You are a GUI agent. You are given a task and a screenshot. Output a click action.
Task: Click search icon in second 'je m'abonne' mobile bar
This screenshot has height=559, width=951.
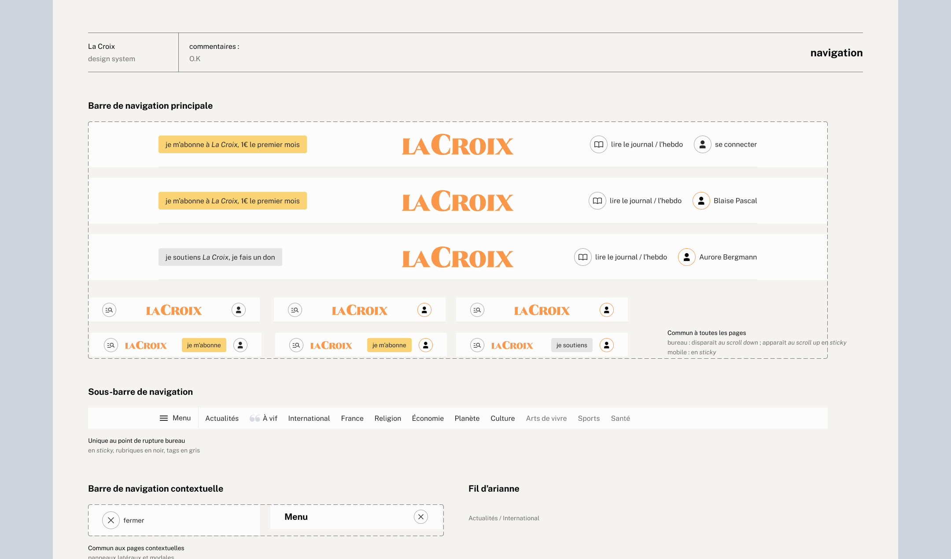pyautogui.click(x=296, y=345)
